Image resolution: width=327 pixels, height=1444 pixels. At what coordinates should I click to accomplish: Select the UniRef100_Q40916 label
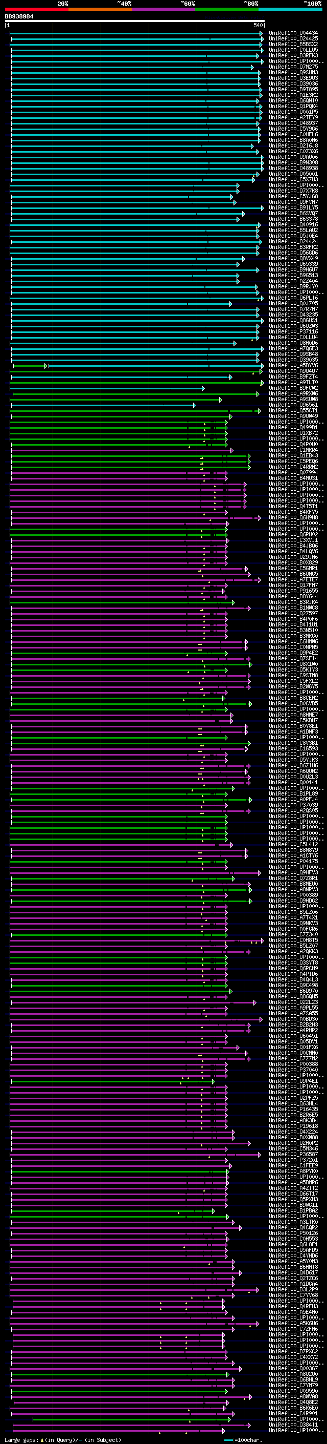(x=293, y=225)
